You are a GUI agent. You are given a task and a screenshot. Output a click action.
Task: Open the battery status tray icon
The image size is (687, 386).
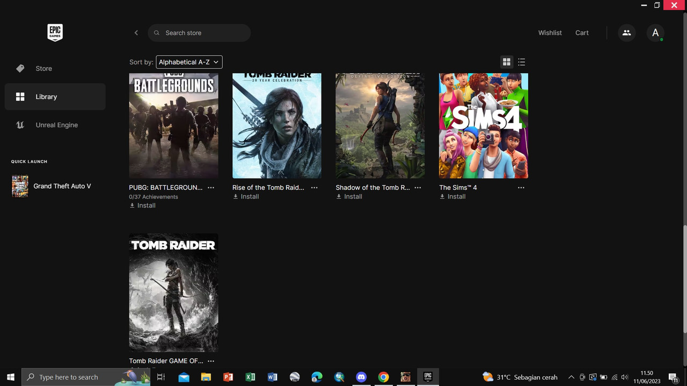[604, 377]
